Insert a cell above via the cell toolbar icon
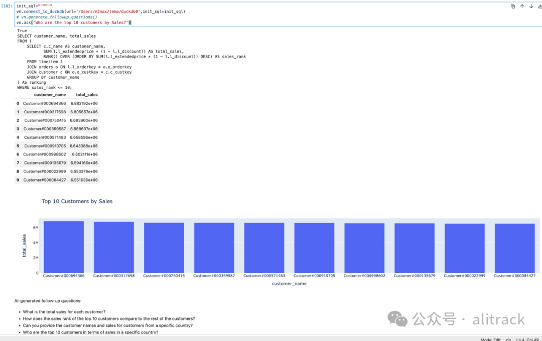Viewport: 542px width, 341px height. 539,6
